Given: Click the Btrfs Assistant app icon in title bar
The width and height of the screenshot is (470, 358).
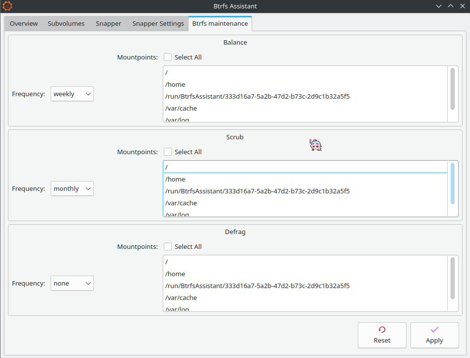Looking at the screenshot, I should coord(7,6).
